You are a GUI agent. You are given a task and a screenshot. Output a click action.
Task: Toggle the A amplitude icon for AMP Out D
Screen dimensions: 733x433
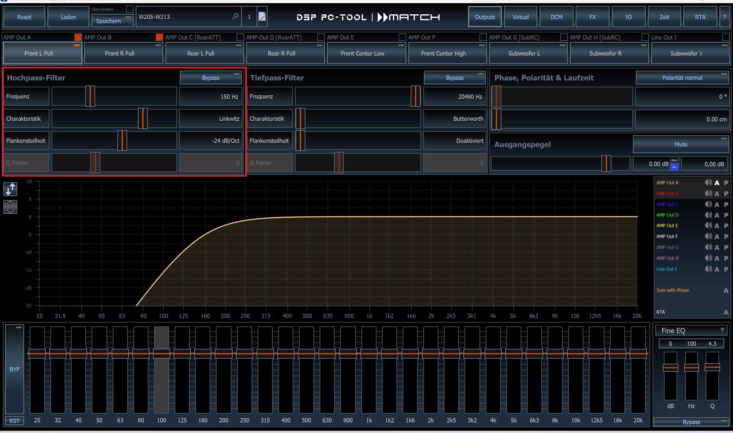(x=717, y=215)
